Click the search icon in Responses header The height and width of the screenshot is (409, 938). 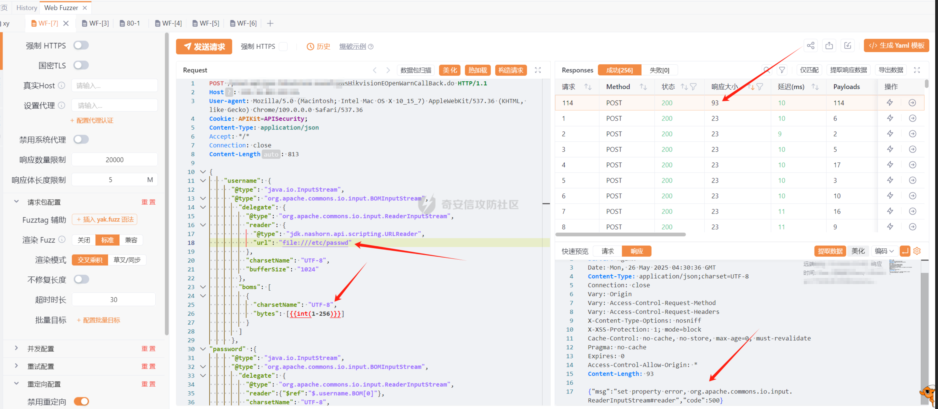(767, 70)
